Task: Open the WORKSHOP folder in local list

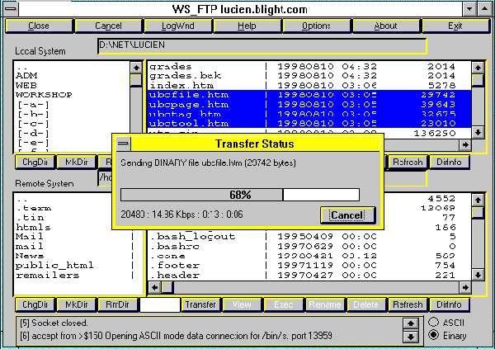Action: coord(44,95)
